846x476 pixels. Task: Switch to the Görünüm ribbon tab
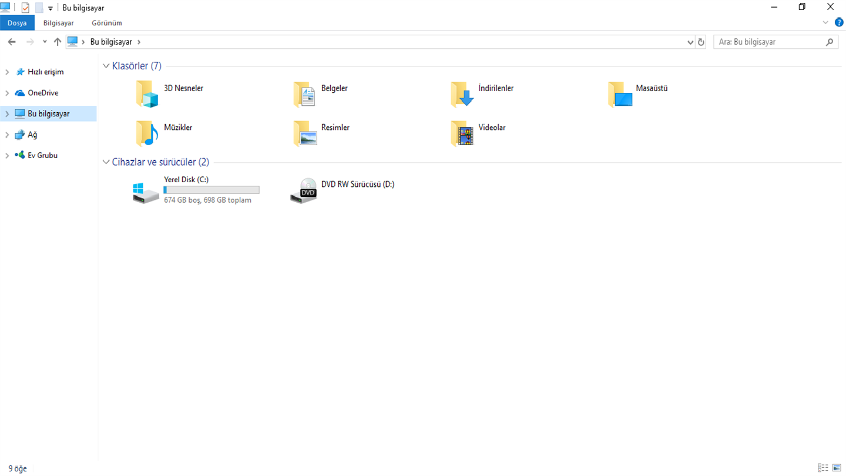point(107,23)
